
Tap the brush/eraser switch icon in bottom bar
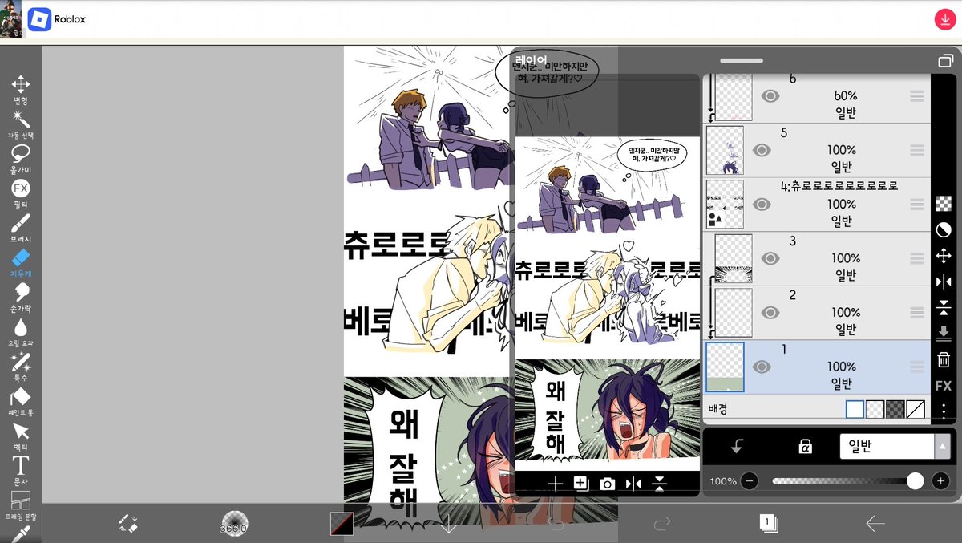coord(128,524)
